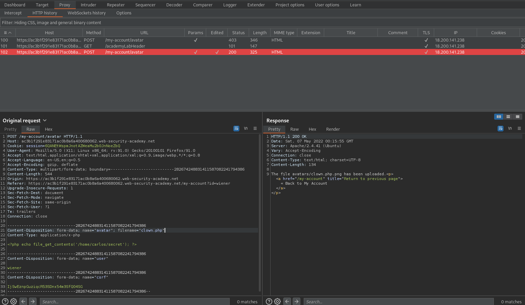
Task: Click the clown.php filename in request
Action: 152,230
